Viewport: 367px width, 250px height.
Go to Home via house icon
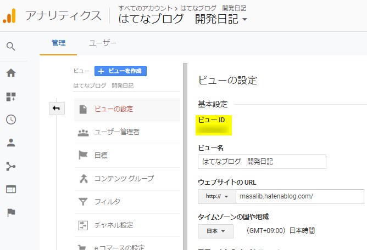[x=11, y=73]
